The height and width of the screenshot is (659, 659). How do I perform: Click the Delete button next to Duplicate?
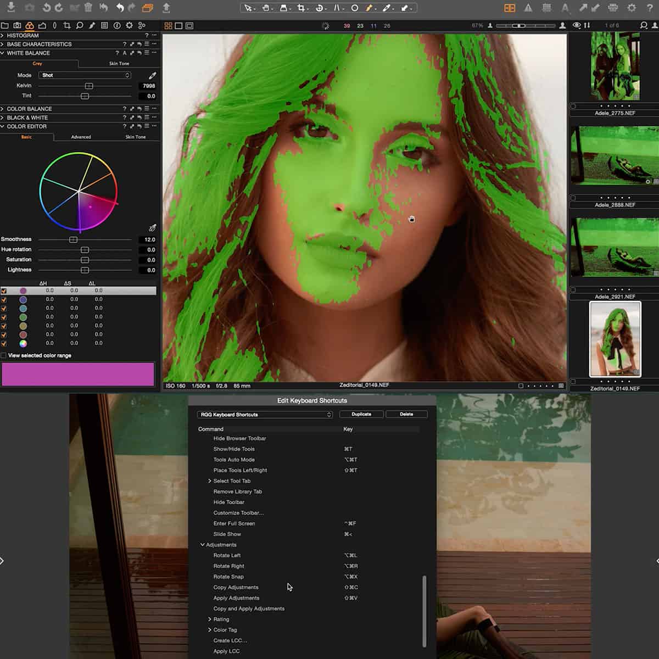point(406,414)
